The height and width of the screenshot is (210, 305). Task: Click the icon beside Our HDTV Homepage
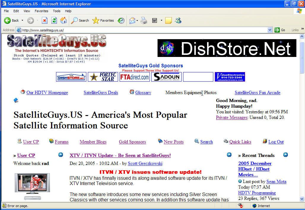point(23,92)
